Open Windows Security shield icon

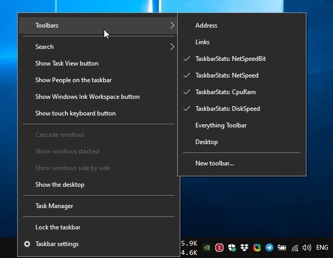(232, 248)
